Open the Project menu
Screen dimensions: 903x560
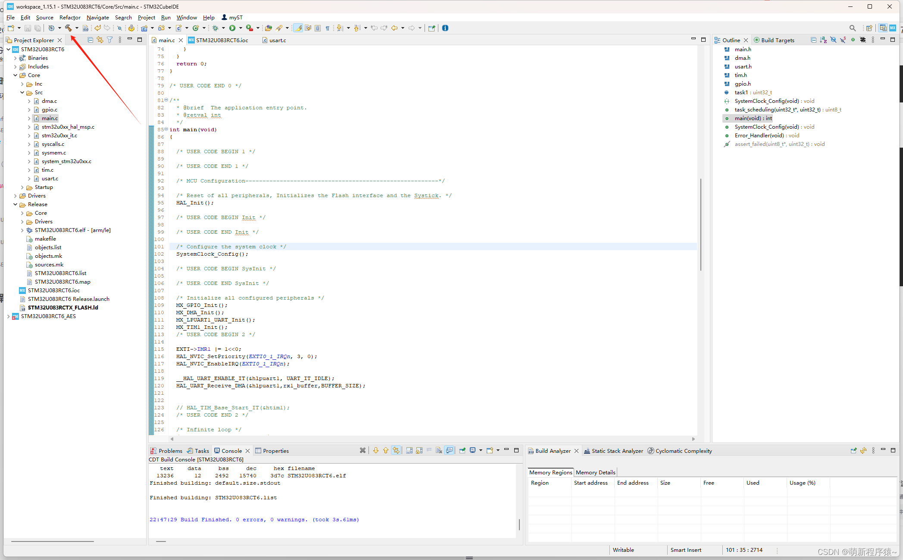coord(146,18)
